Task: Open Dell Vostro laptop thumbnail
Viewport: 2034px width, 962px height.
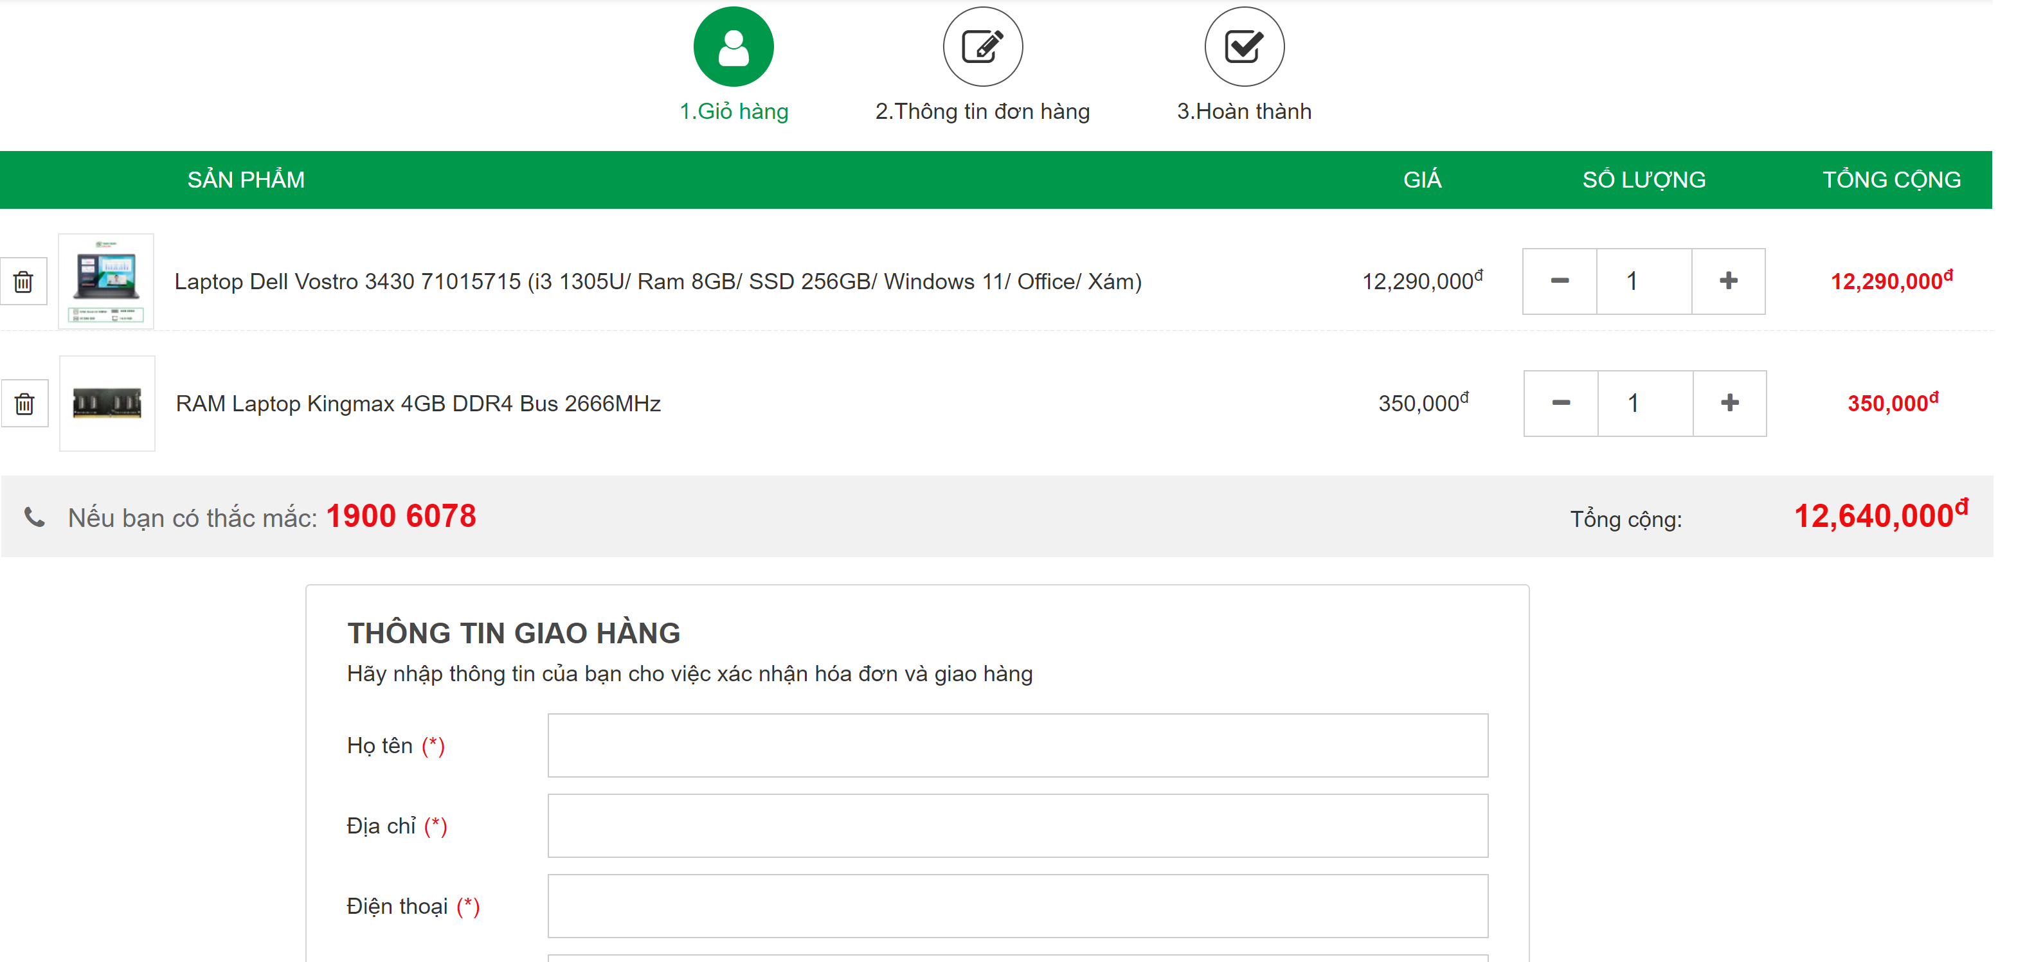Action: tap(106, 281)
